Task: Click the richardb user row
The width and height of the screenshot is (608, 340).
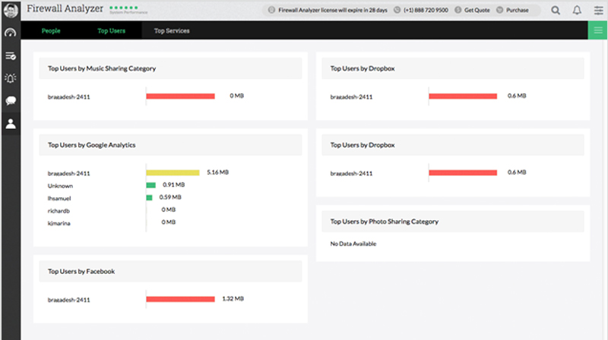Action: tap(59, 211)
